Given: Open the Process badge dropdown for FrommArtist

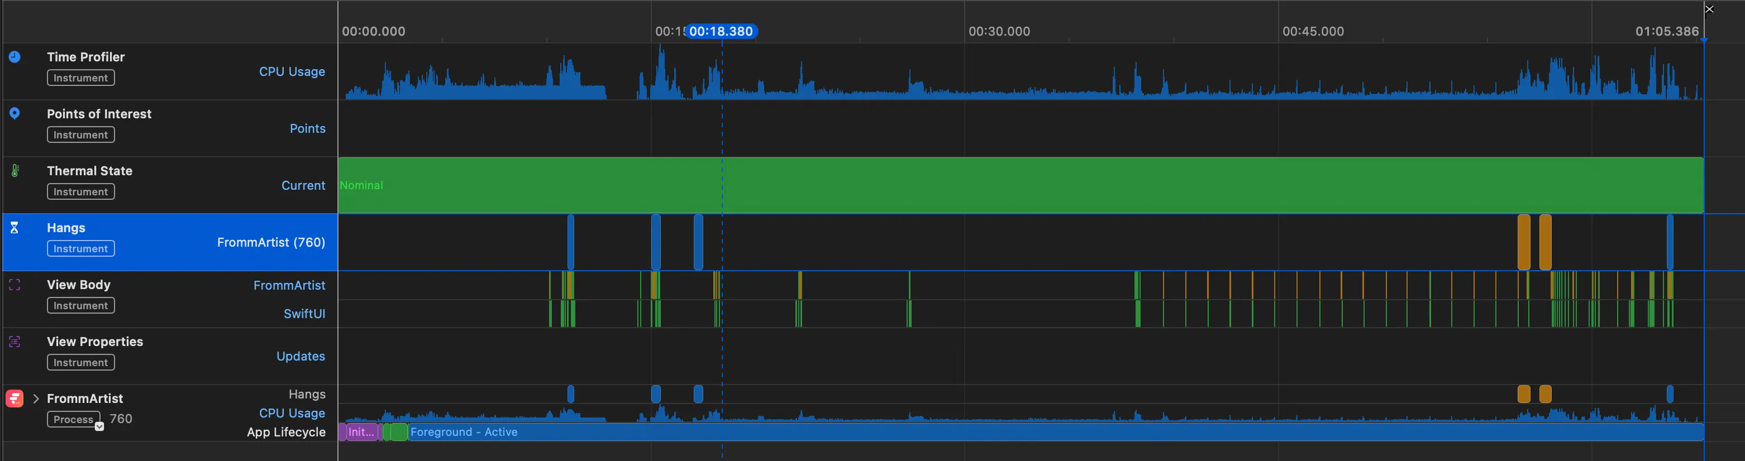Looking at the screenshot, I should tap(99, 426).
